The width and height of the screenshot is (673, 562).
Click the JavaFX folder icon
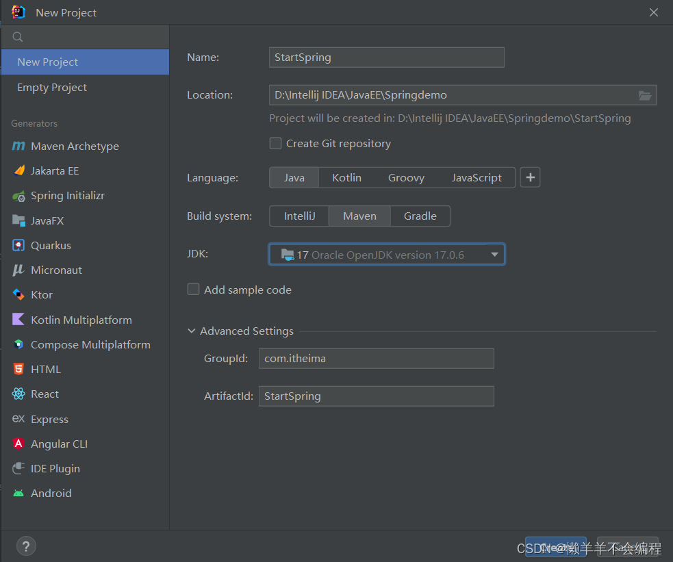[18, 220]
